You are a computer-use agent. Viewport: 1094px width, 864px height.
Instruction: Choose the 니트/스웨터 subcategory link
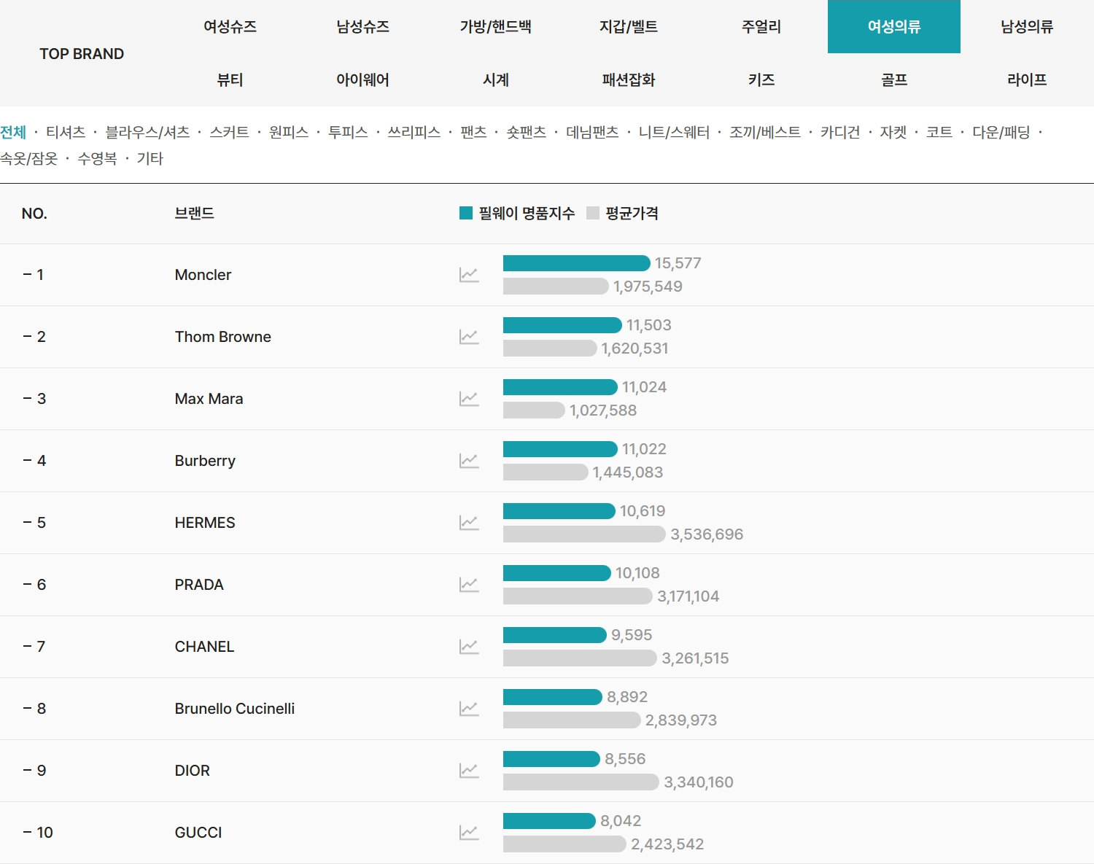(674, 132)
